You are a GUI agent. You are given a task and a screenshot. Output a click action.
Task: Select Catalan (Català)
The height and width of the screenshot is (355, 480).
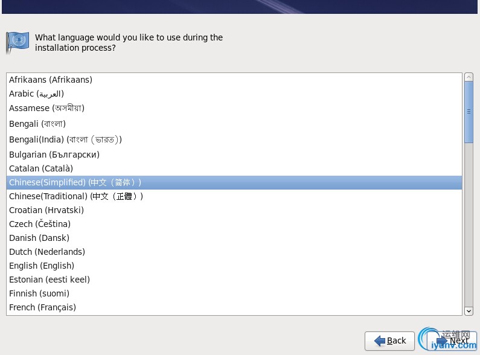[x=234, y=168]
